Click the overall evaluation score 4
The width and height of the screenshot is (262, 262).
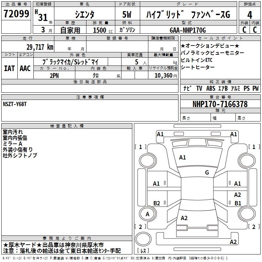click(250, 15)
